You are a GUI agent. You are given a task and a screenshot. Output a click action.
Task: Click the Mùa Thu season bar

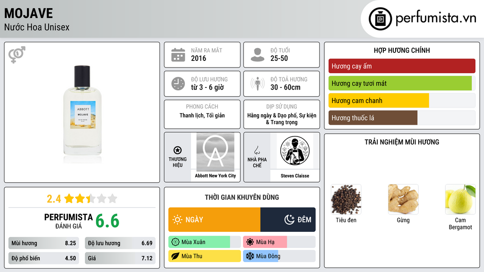click(204, 256)
